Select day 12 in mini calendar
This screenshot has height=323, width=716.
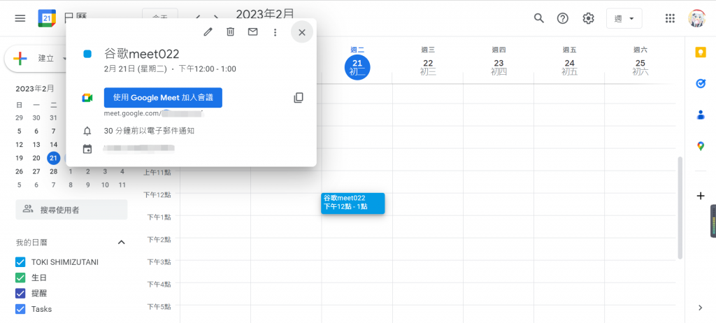[19, 144]
